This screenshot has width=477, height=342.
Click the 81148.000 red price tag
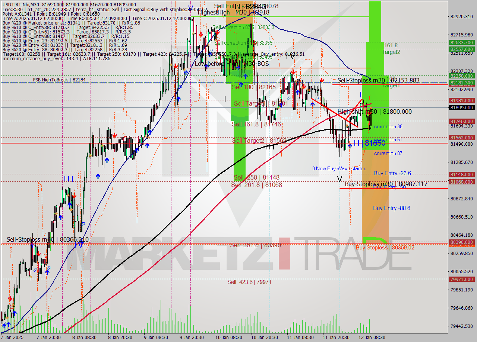click(x=461, y=174)
